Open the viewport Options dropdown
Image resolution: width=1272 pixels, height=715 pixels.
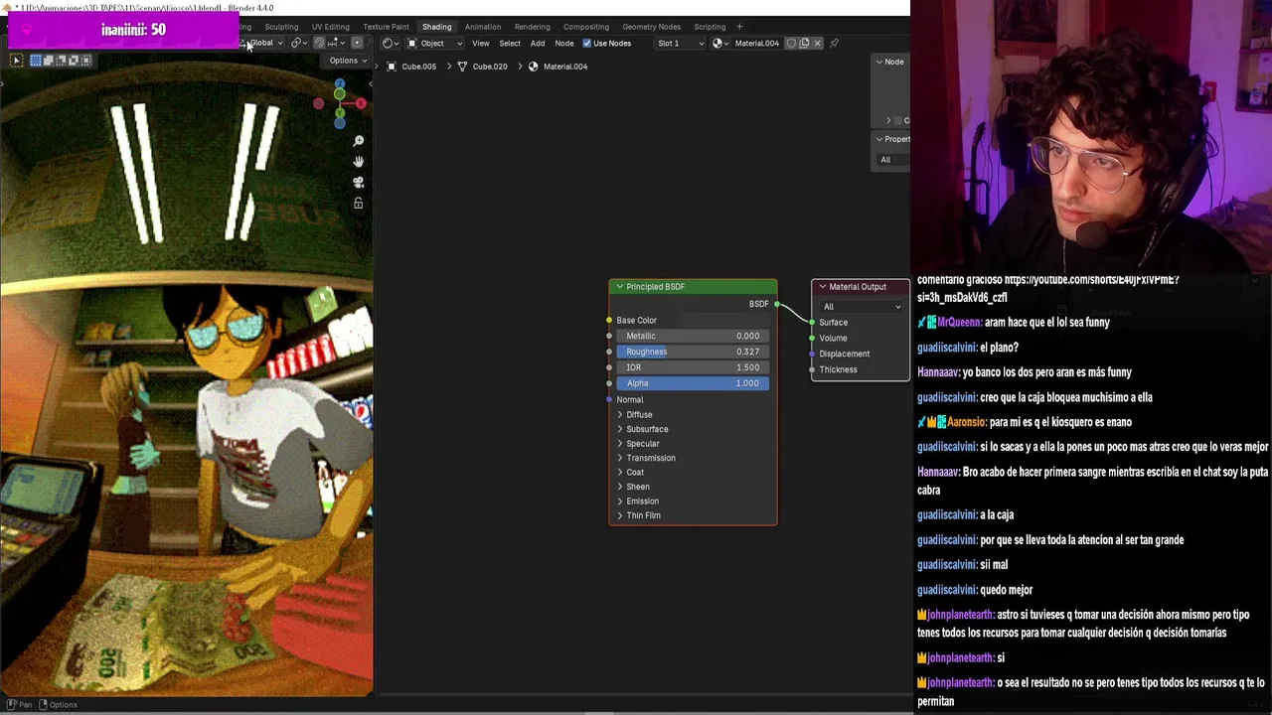pyautogui.click(x=348, y=61)
